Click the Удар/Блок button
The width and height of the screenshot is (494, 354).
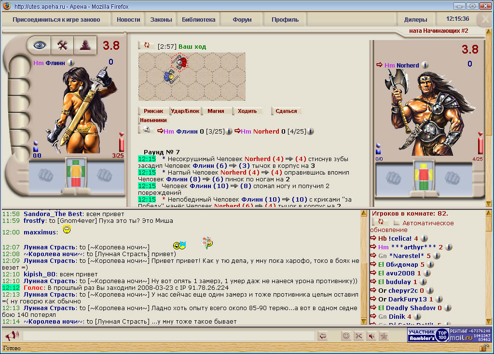[x=185, y=111]
